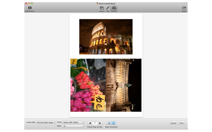Image resolution: width=212 pixels, height=132 pixels.
Task: Click the Rome.snapshotproj title document icon
Action: click(97, 3)
